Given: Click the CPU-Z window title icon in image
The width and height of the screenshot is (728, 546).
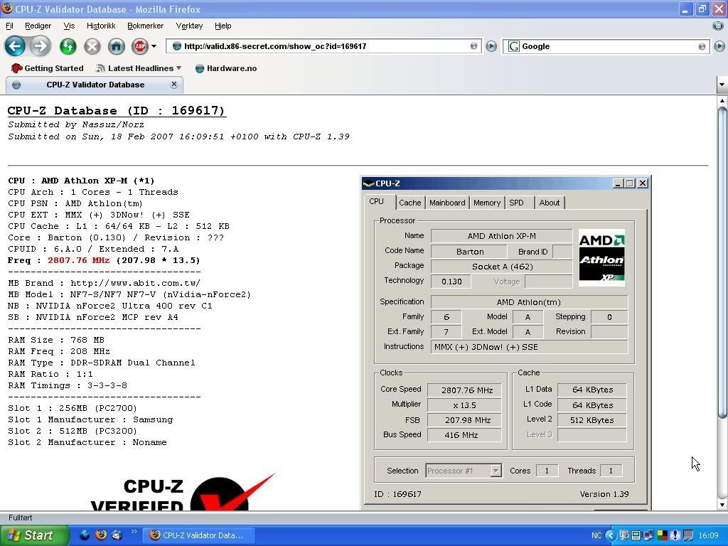Looking at the screenshot, I should pos(368,183).
